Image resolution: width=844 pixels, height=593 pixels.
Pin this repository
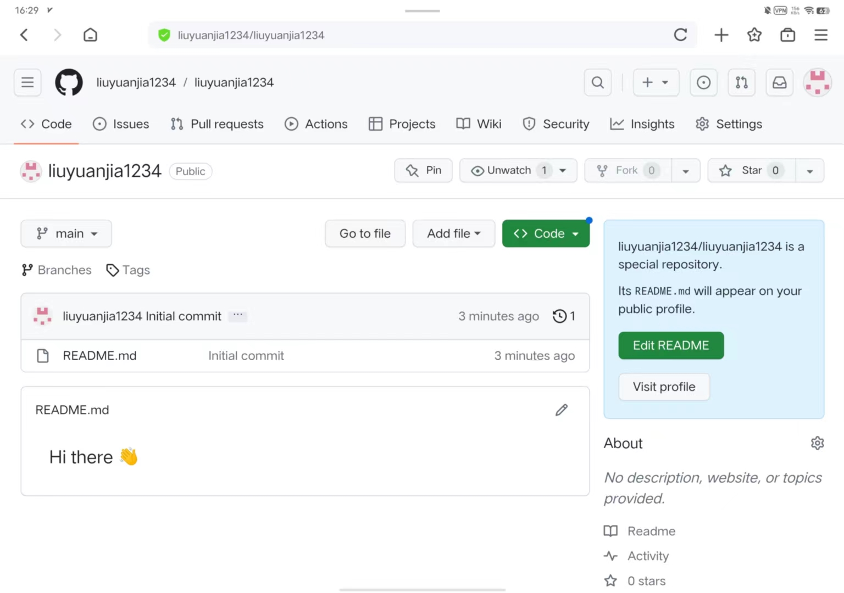point(423,171)
